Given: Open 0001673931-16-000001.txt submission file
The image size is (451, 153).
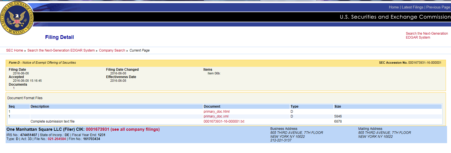Looking at the screenshot, I should (x=224, y=121).
